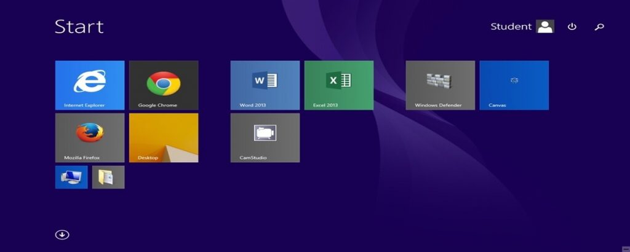Open the Mozilla Firefox tile
The image size is (630, 252).
90,138
